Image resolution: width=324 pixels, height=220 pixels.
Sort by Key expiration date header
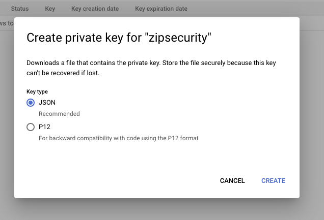161,9
